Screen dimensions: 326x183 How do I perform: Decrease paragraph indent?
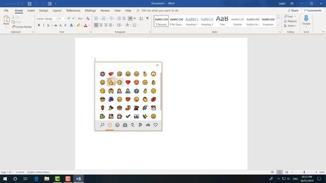119,19
